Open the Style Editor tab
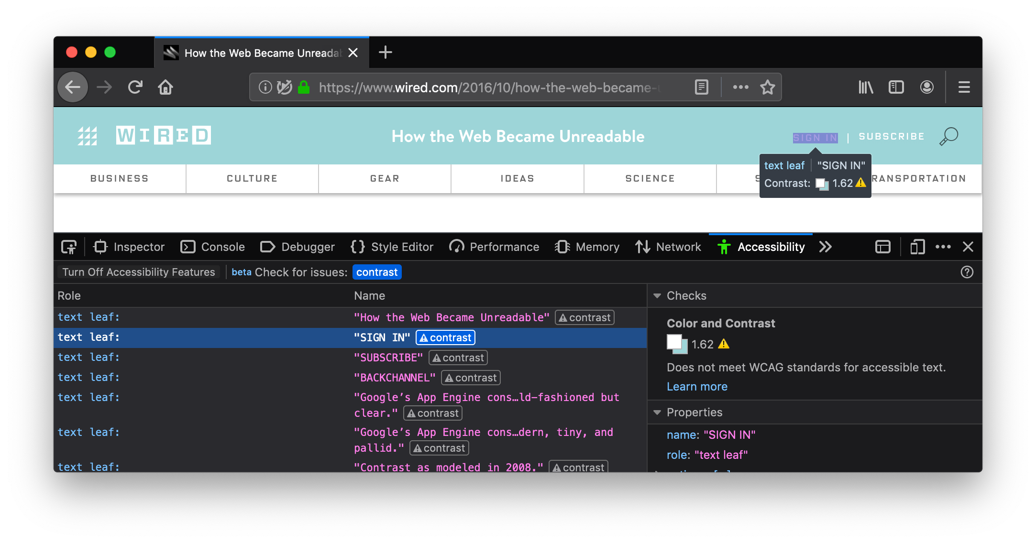1036x543 pixels. pyautogui.click(x=392, y=247)
